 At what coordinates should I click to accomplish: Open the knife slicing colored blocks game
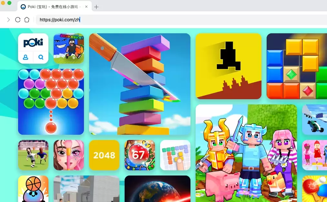pos(140,84)
